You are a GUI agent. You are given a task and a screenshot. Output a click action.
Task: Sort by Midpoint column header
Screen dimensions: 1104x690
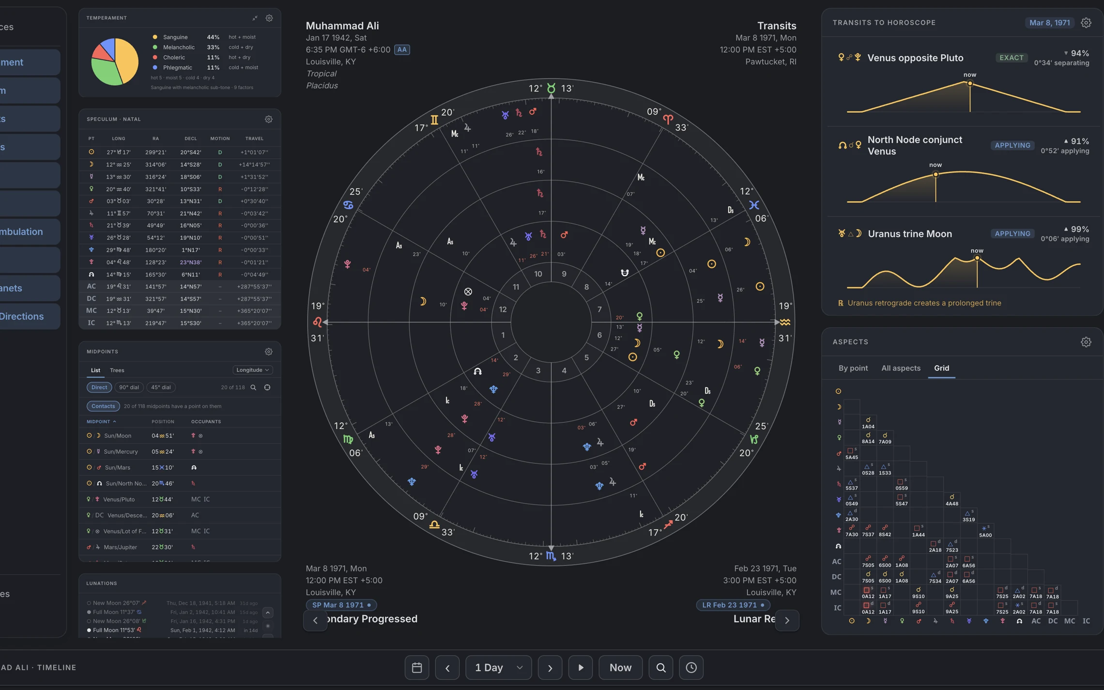pos(101,421)
